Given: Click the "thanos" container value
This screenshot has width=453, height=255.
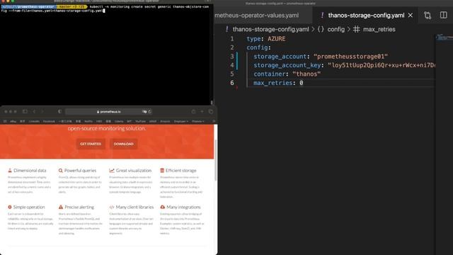Looking at the screenshot, I should tap(306, 74).
